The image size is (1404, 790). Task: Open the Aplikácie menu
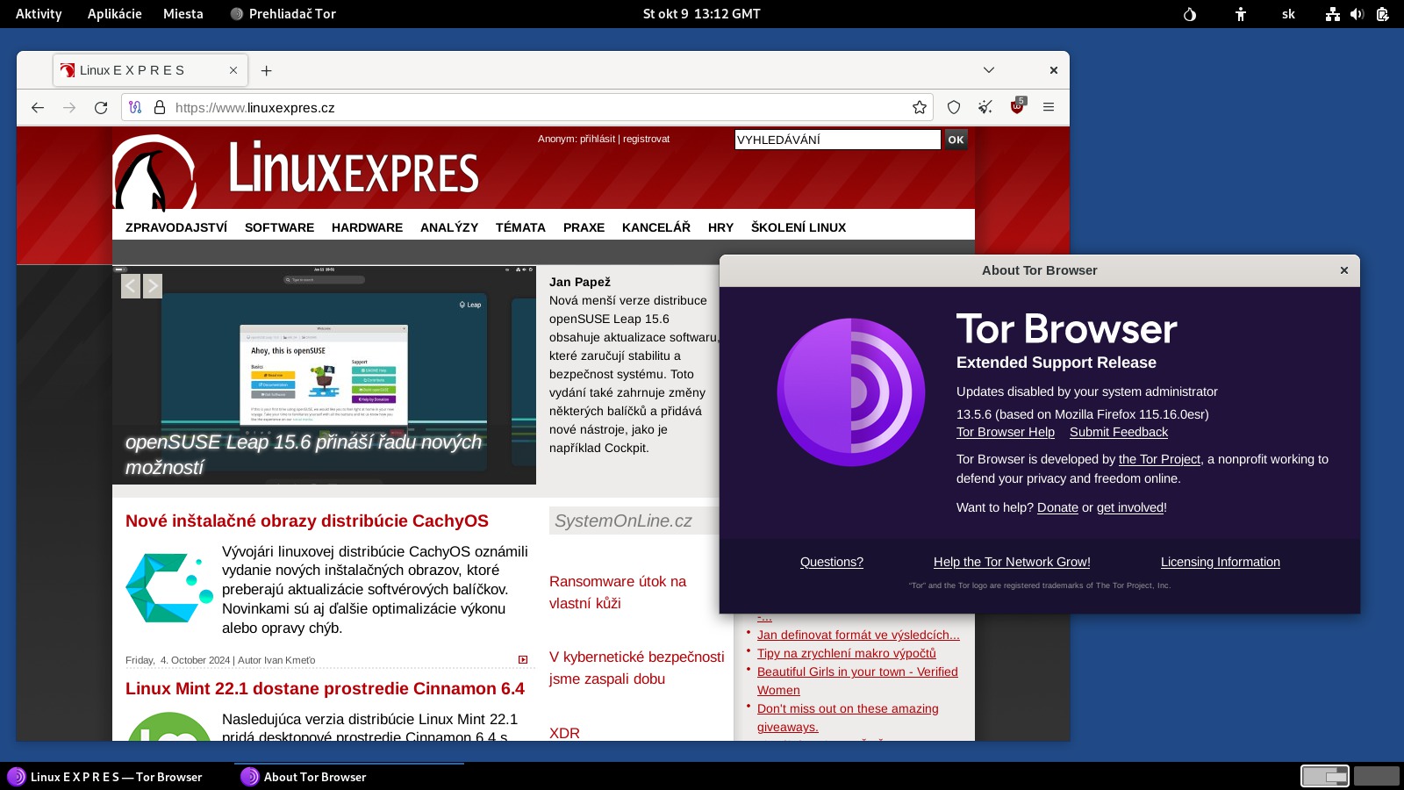(114, 14)
